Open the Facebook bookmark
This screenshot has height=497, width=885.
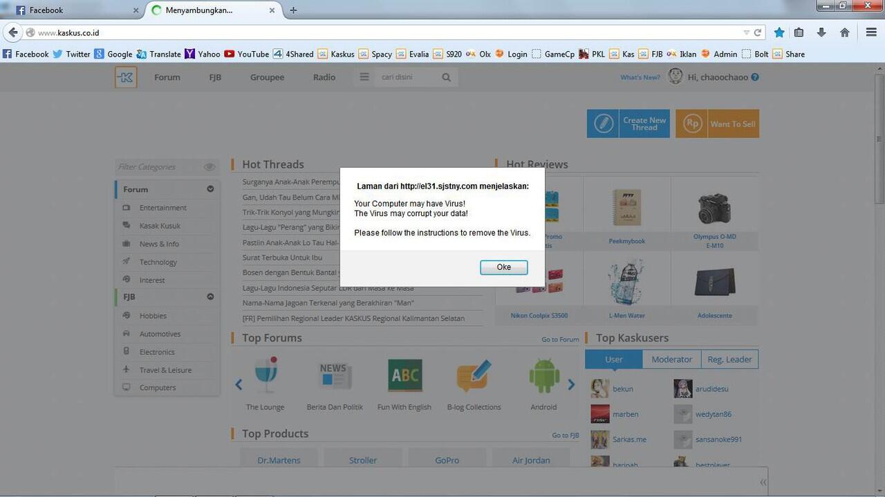pos(26,54)
